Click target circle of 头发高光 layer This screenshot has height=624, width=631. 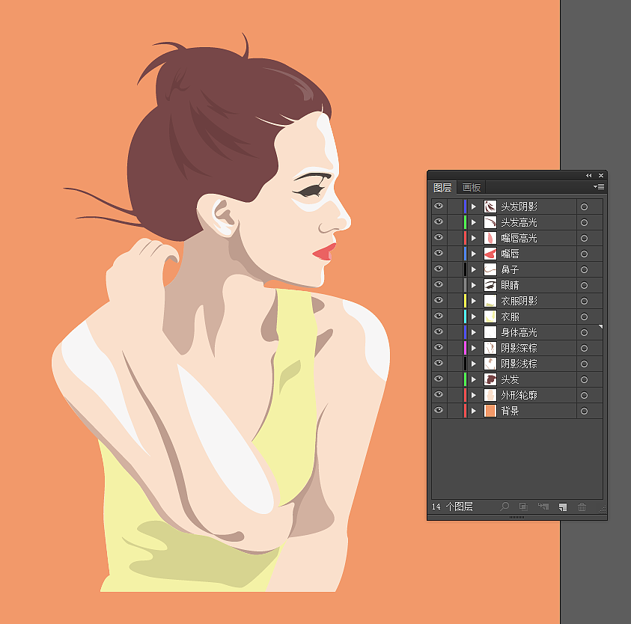[x=585, y=222]
